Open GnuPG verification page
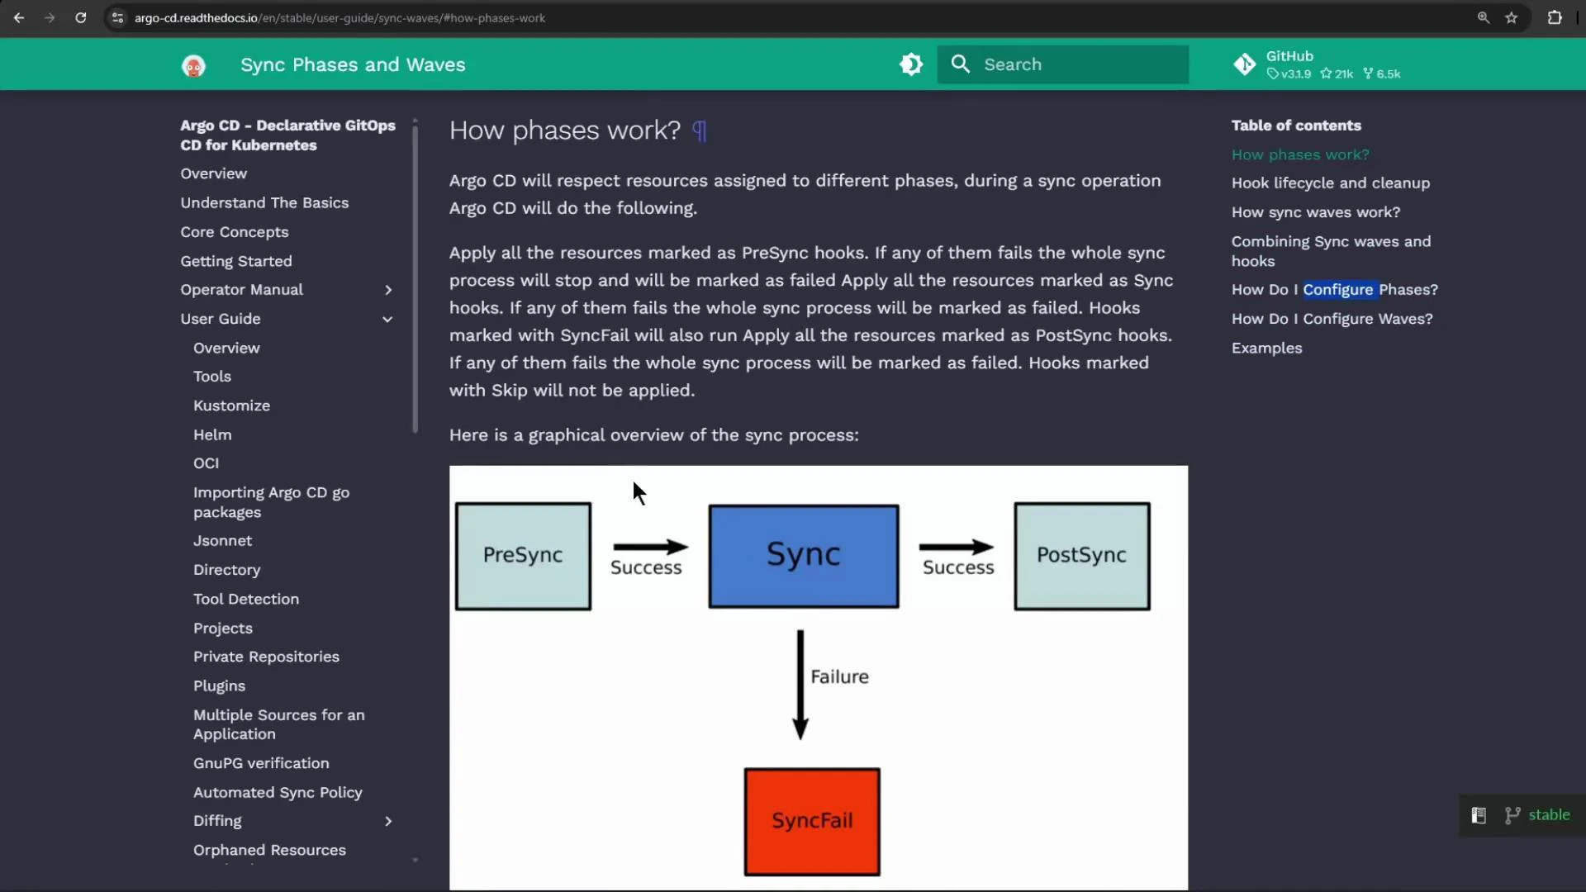 (261, 764)
